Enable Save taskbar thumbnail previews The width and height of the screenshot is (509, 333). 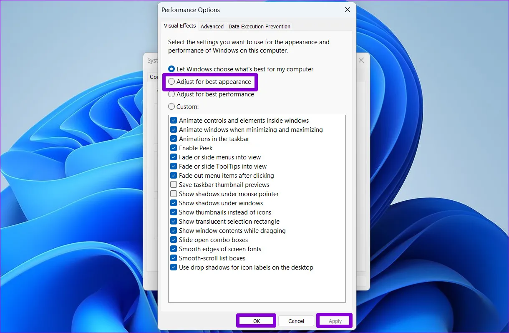point(174,184)
